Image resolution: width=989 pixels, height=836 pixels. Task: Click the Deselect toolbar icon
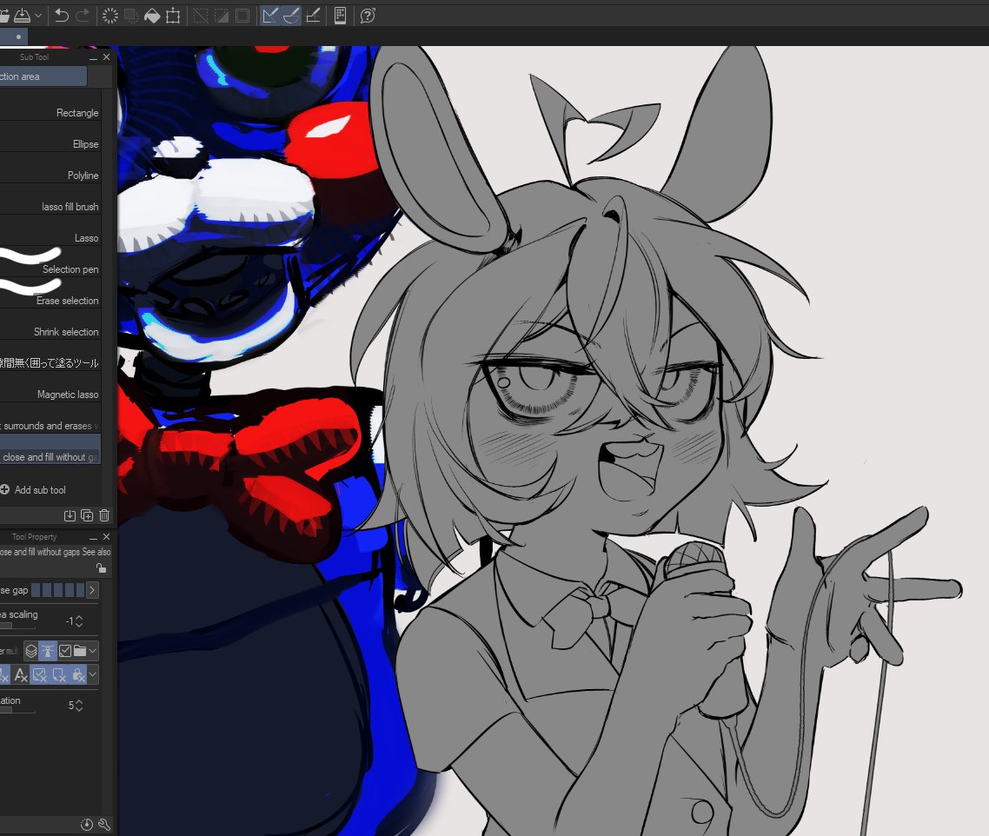coord(201,16)
